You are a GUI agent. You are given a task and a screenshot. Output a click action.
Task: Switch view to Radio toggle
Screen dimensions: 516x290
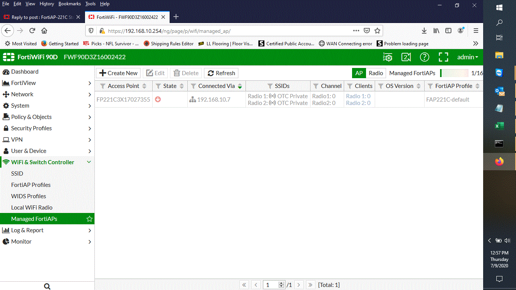376,73
